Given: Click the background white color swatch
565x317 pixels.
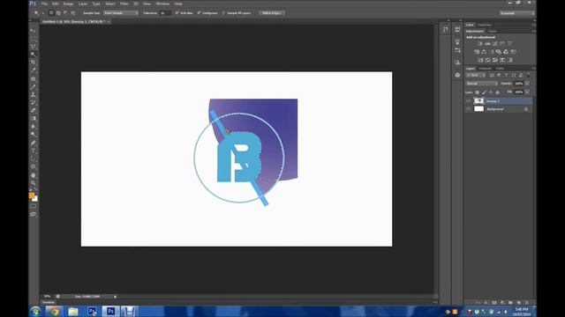Looking at the screenshot, I should coord(35,199).
